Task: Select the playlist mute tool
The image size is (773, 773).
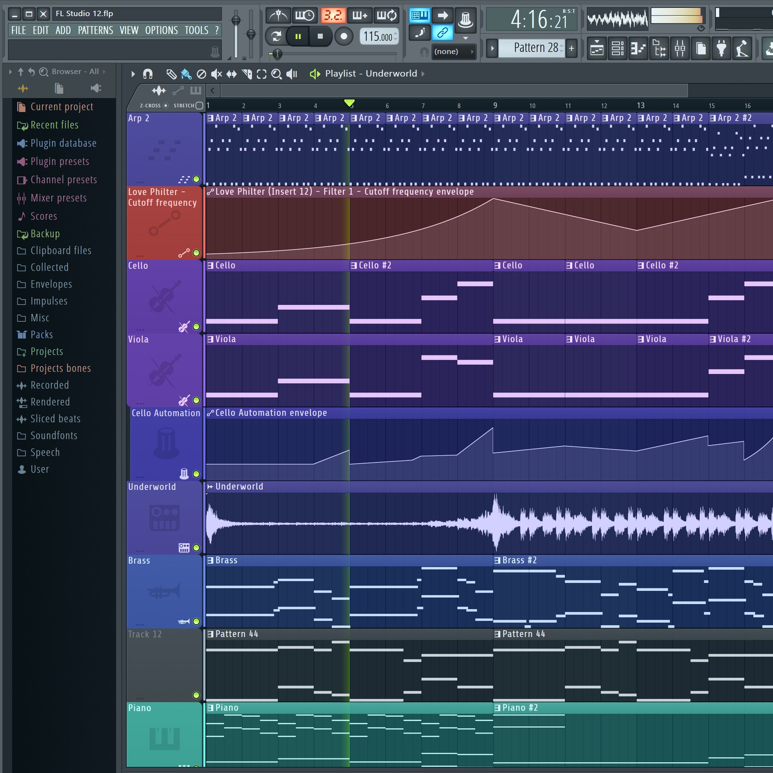Action: pos(216,74)
